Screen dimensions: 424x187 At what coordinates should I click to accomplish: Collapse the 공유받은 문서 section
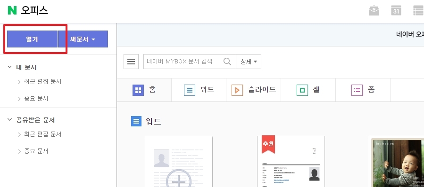click(x=10, y=119)
